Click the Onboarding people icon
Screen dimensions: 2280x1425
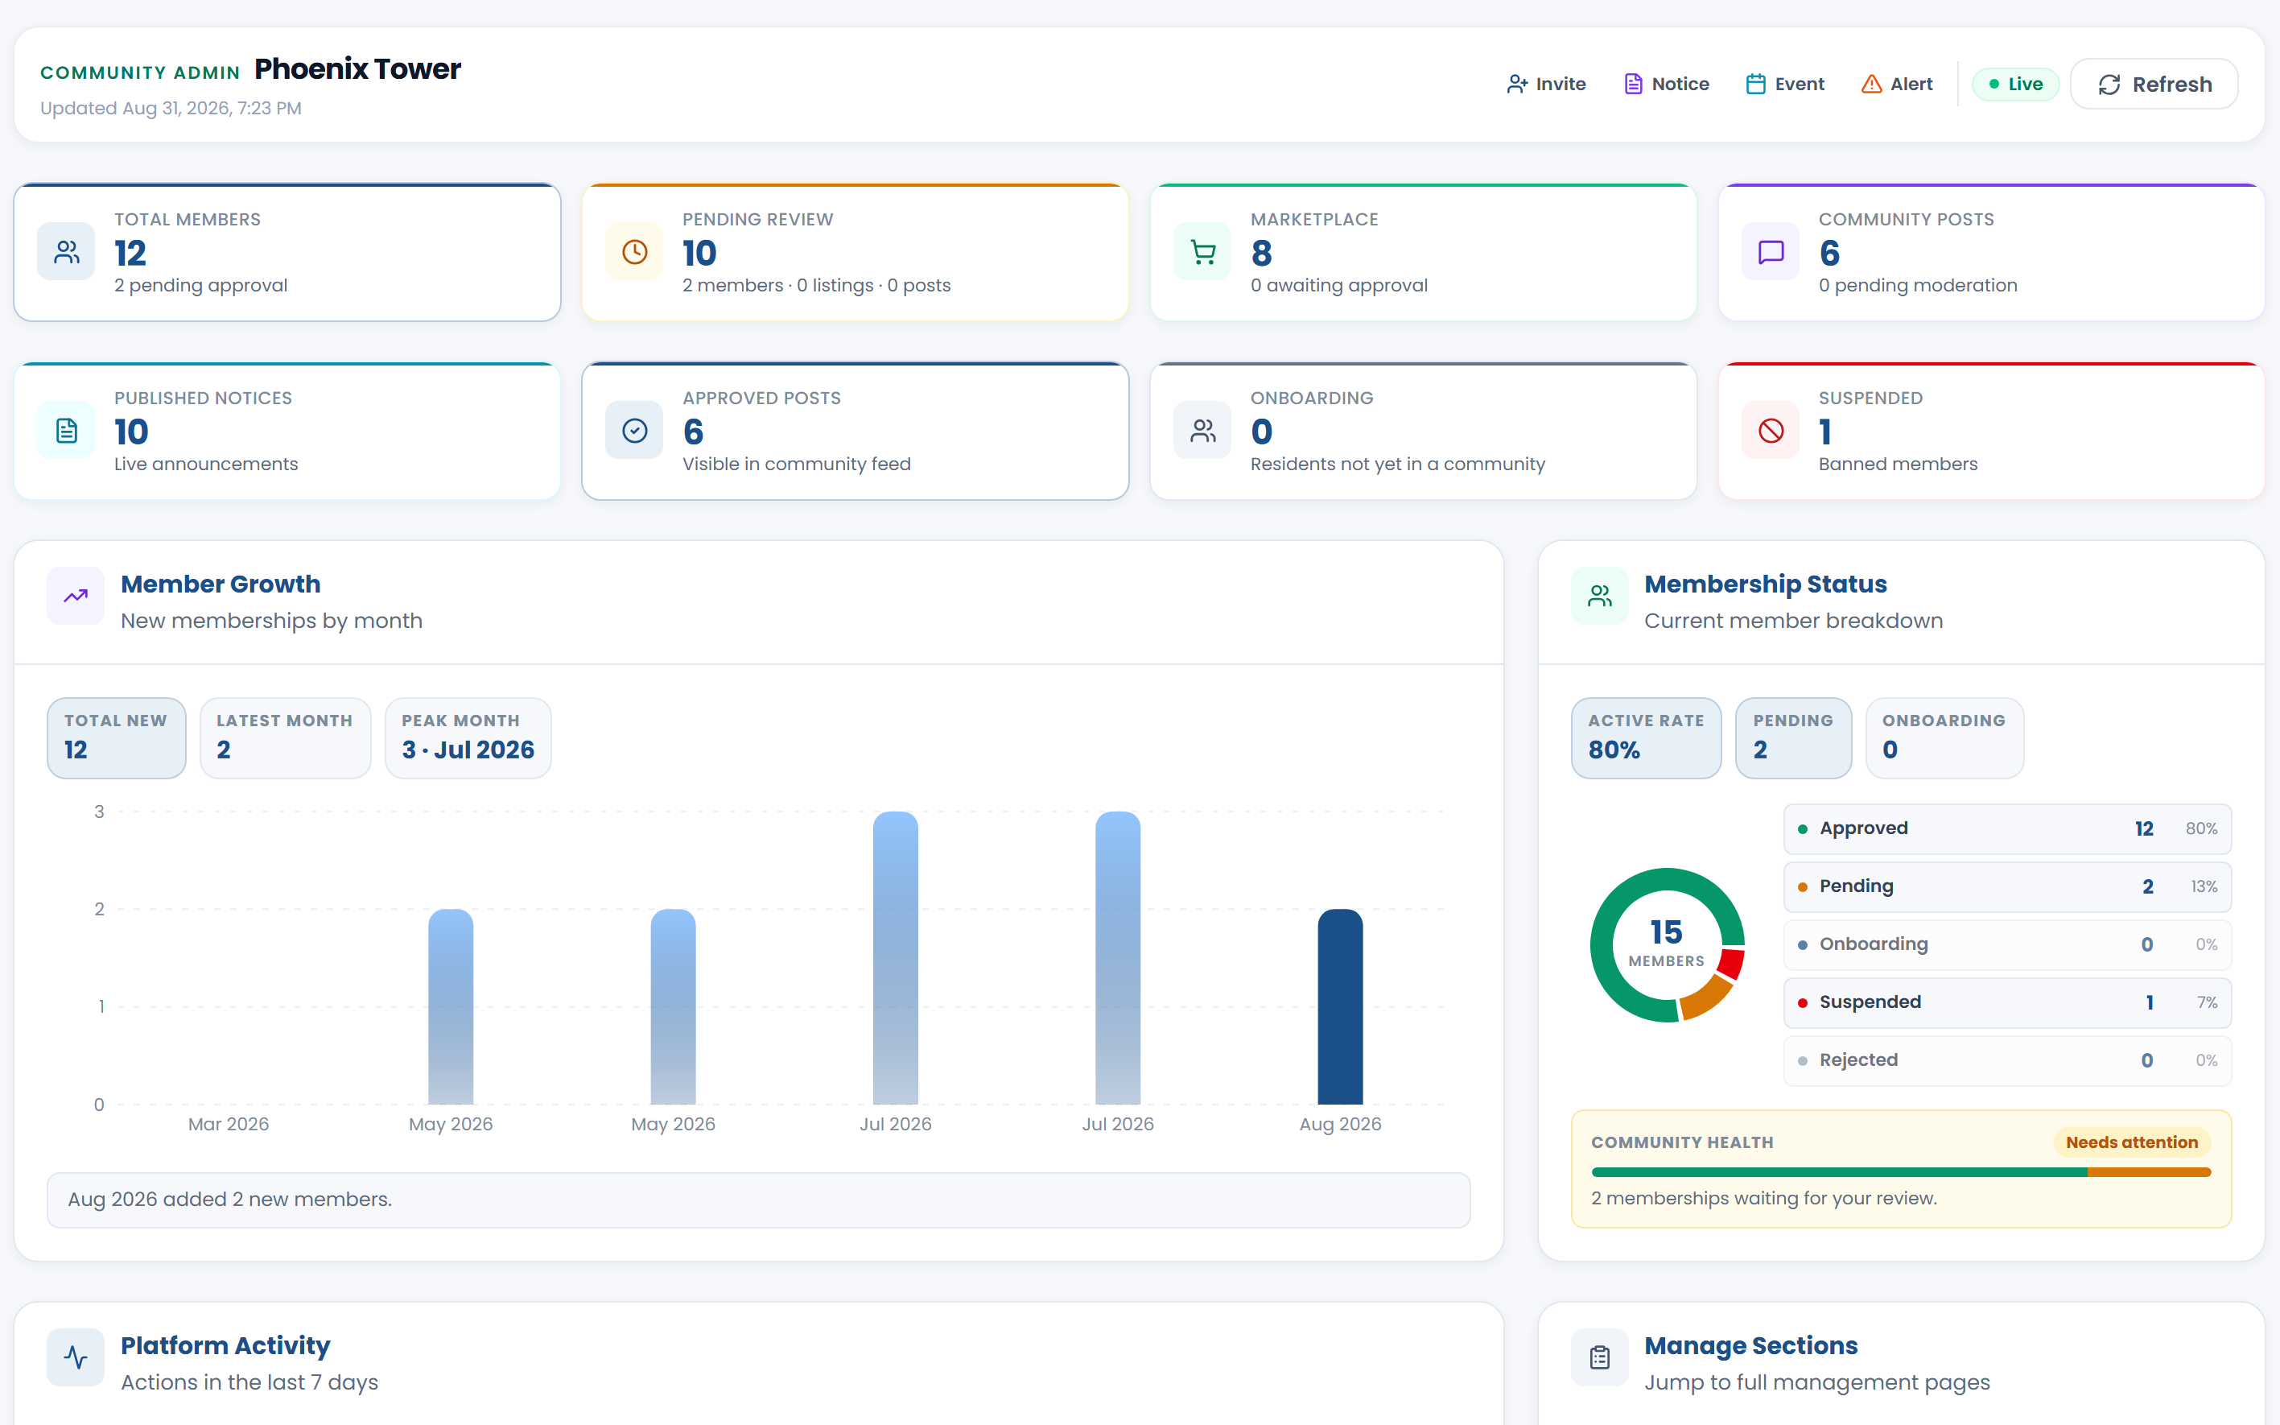click(1202, 431)
